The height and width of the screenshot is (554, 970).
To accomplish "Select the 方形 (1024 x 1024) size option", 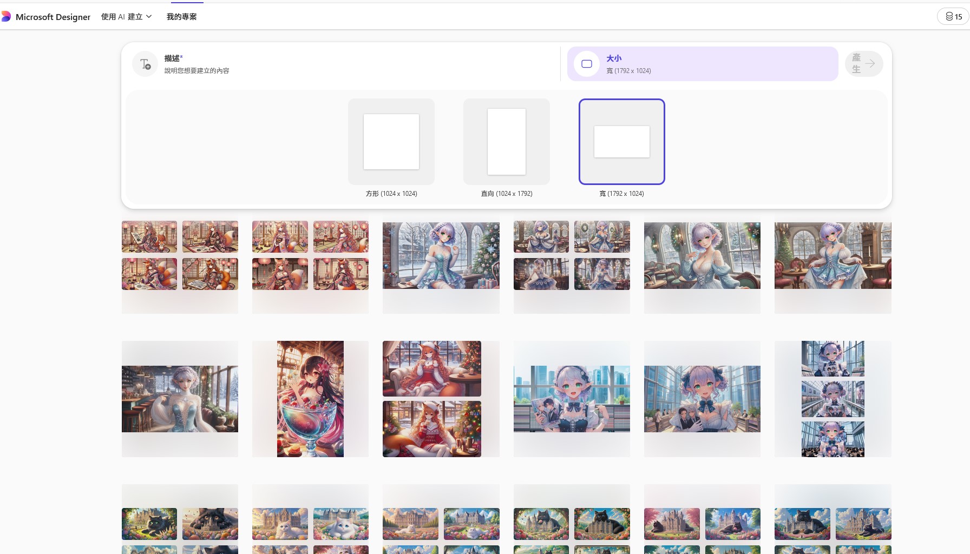I will (x=391, y=142).
